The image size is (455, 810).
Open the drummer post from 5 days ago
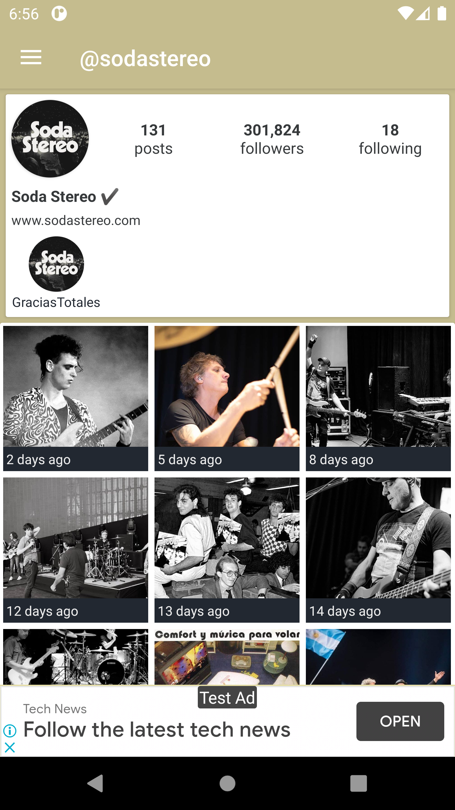tap(227, 398)
